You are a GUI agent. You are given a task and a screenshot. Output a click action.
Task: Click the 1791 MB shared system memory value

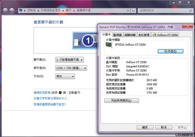[x=152, y=93]
